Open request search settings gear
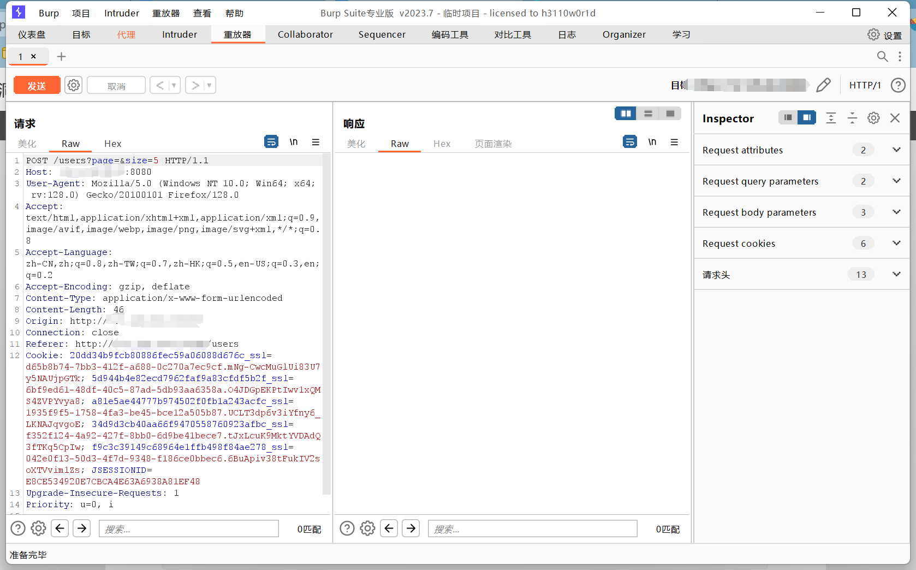The height and width of the screenshot is (570, 916). tap(38, 528)
